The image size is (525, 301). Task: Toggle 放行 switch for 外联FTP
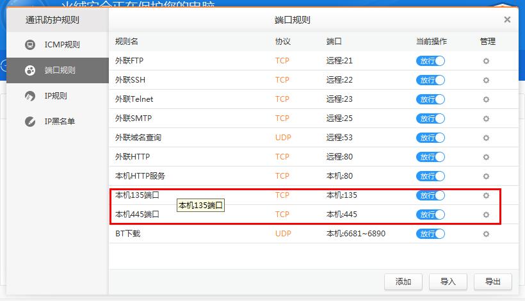[x=430, y=61]
